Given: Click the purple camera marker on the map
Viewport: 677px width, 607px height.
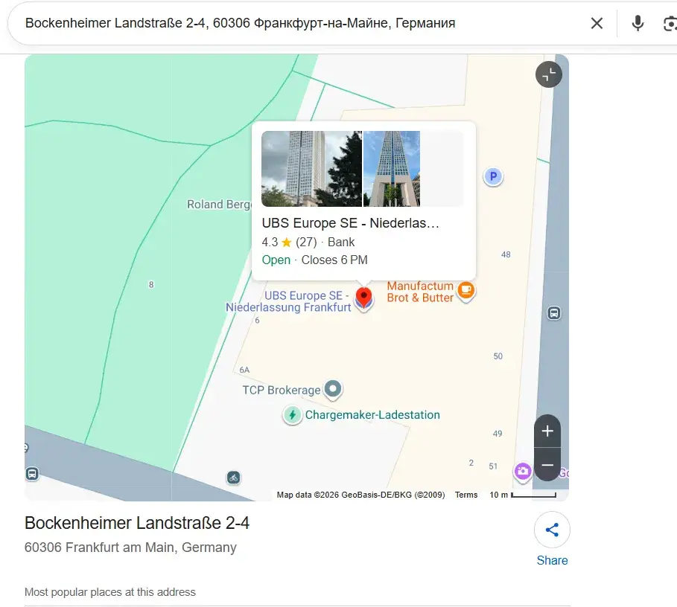Looking at the screenshot, I should [x=523, y=471].
